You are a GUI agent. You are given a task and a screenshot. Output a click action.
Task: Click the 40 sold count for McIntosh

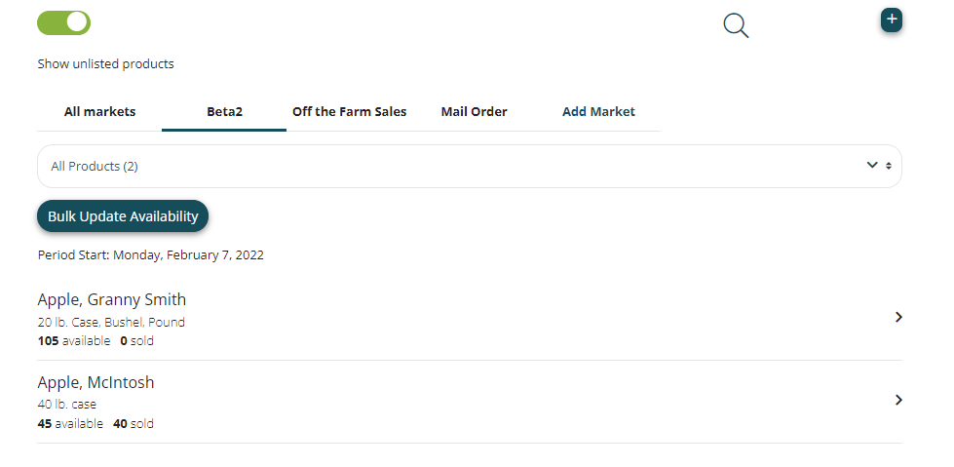(x=133, y=424)
